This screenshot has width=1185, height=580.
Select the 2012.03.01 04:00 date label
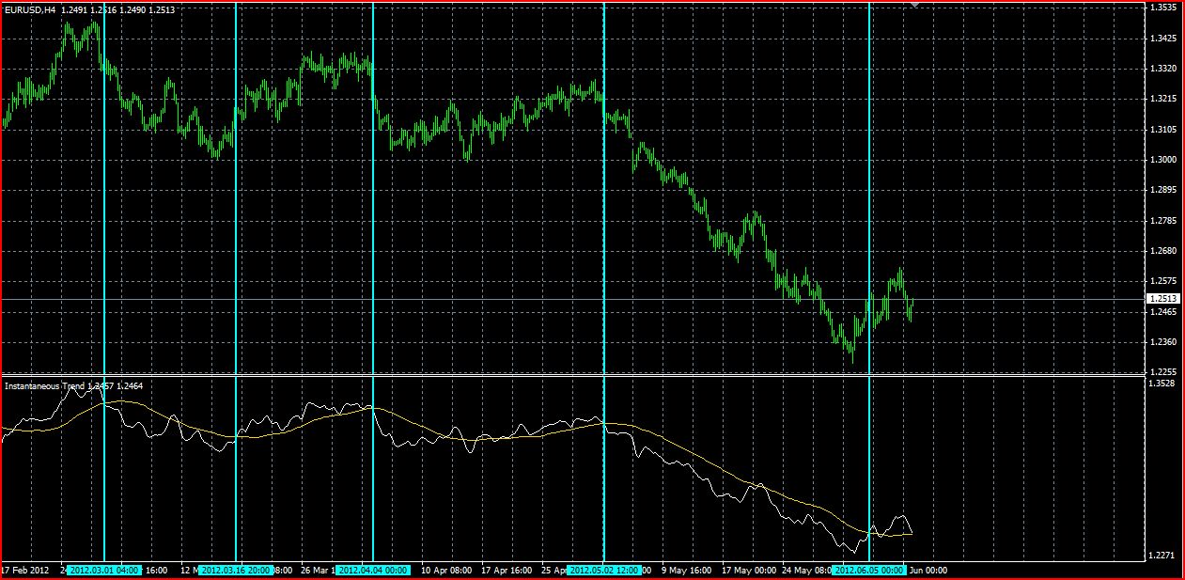click(103, 570)
